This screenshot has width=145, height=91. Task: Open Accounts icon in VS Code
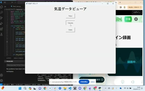2,75
